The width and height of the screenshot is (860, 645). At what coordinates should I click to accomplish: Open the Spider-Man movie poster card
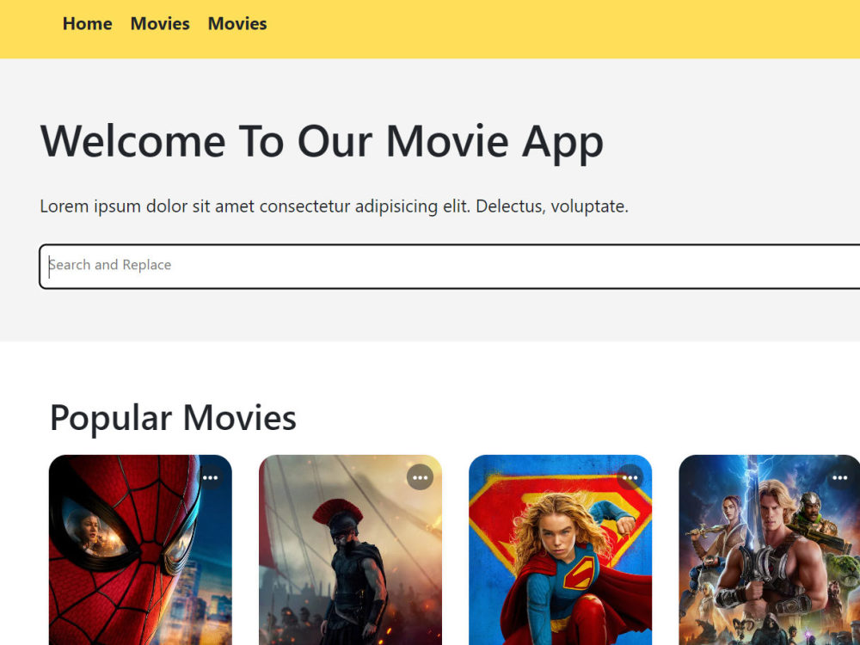point(140,550)
